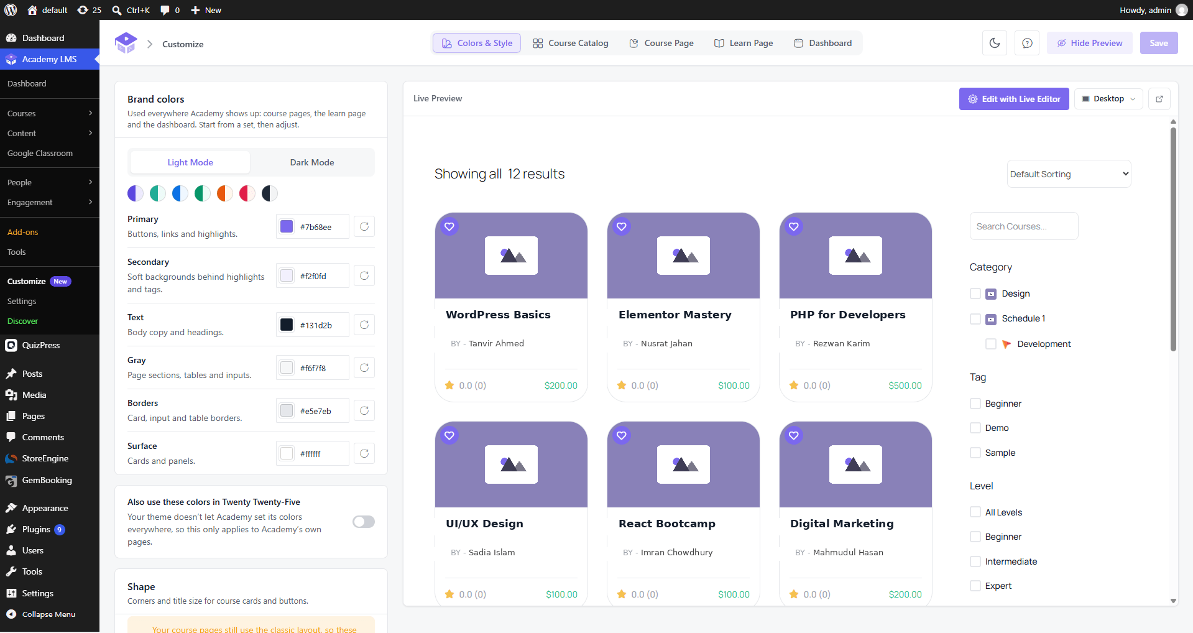Open preview in new window icon
The image size is (1193, 633).
(x=1159, y=99)
